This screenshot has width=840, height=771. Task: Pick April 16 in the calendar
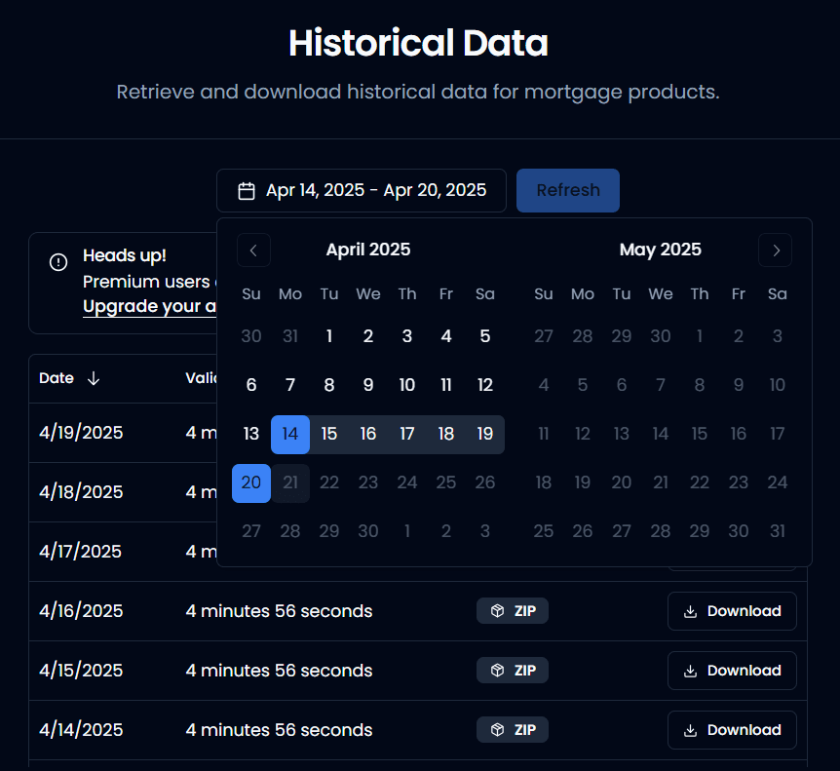click(x=368, y=434)
